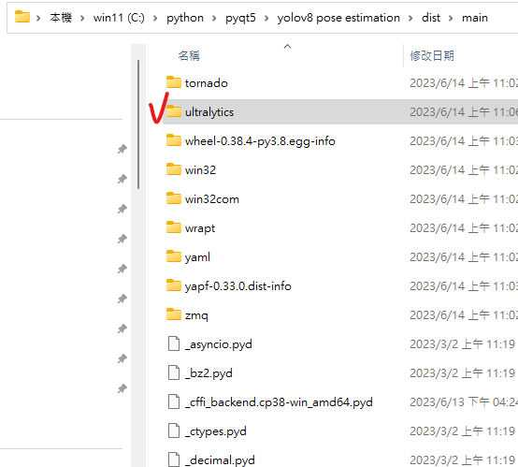Go to the dist folder breadcrumb
Viewport: 518px width, 467px height.
[x=431, y=18]
